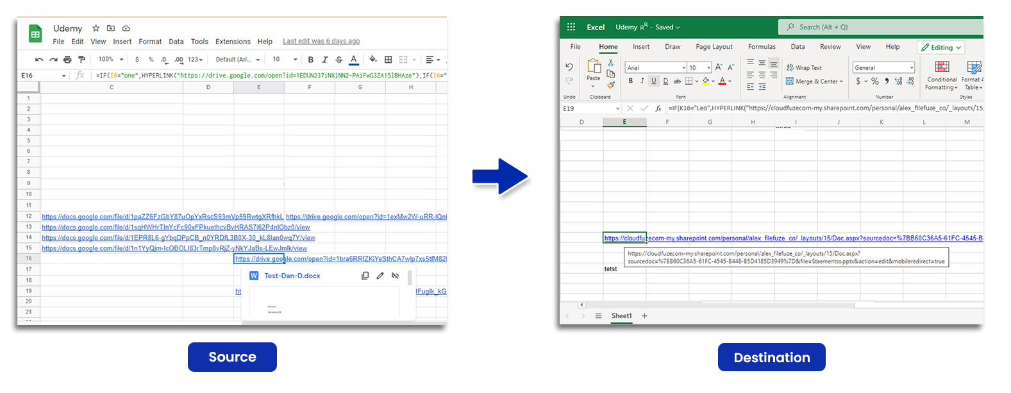
Task: Open Google Sheets font size 10 dropdown
Action: tap(285, 60)
